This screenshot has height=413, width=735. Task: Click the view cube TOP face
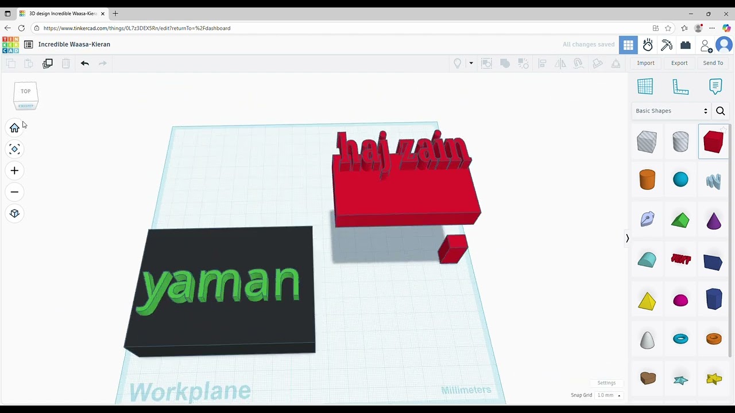(x=26, y=91)
